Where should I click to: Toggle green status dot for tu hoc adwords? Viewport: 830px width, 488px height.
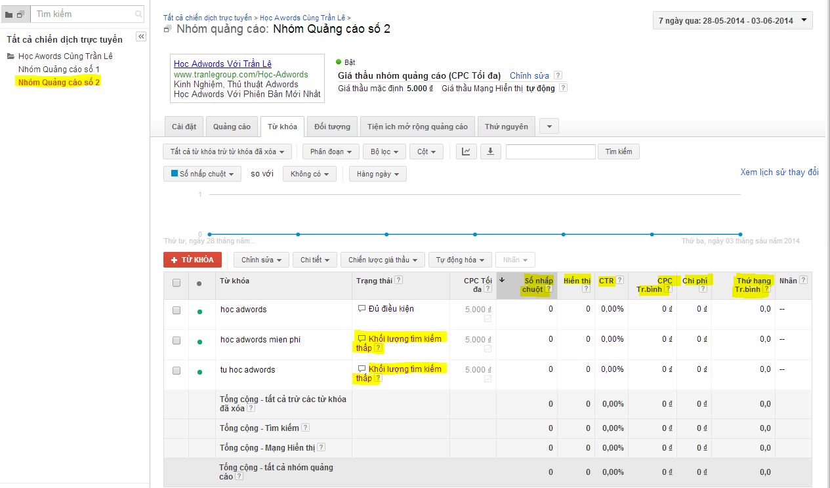tap(199, 372)
